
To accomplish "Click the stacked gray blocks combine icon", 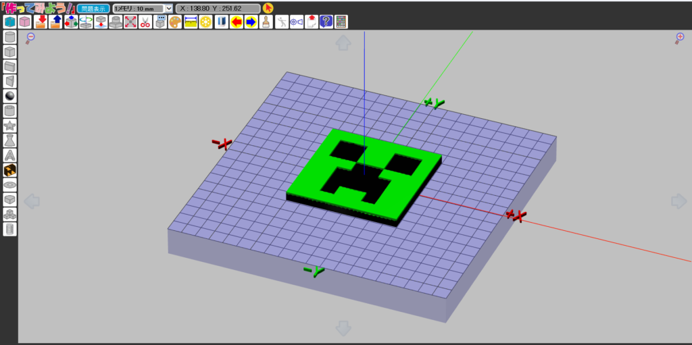I will (116, 22).
